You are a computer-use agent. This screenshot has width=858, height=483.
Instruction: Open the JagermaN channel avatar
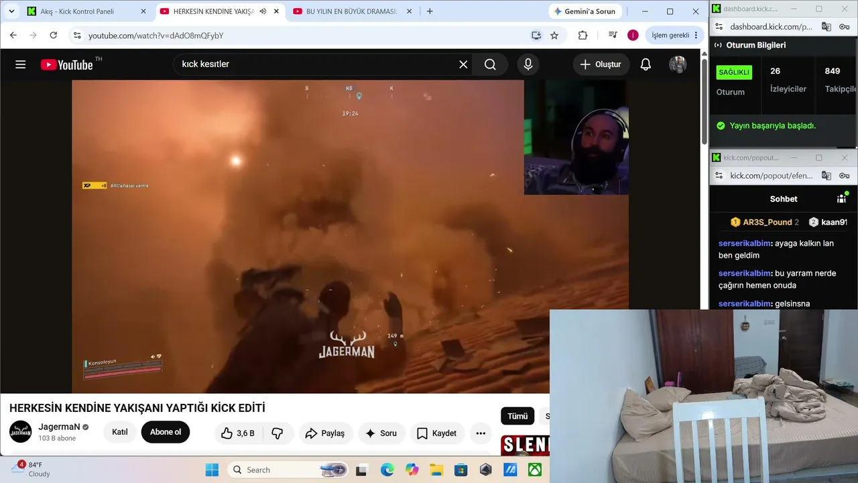[x=21, y=432]
